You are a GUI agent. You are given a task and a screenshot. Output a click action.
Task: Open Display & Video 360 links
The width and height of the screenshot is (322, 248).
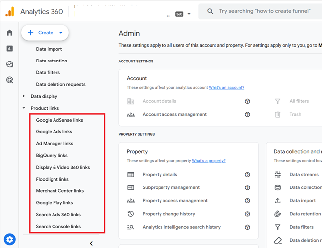point(62,167)
